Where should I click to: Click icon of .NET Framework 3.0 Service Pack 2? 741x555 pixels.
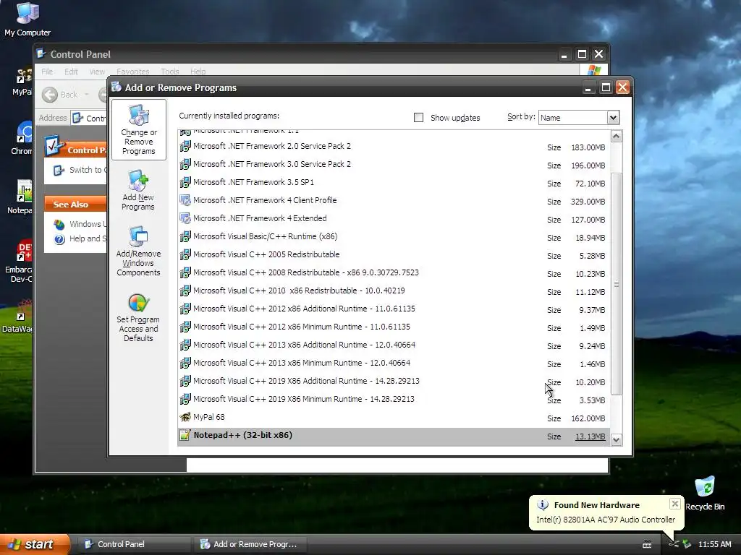coord(185,164)
